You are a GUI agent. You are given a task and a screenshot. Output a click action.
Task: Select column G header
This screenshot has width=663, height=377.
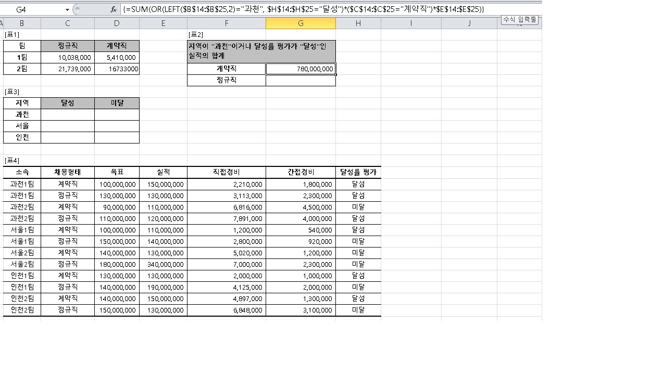[301, 23]
